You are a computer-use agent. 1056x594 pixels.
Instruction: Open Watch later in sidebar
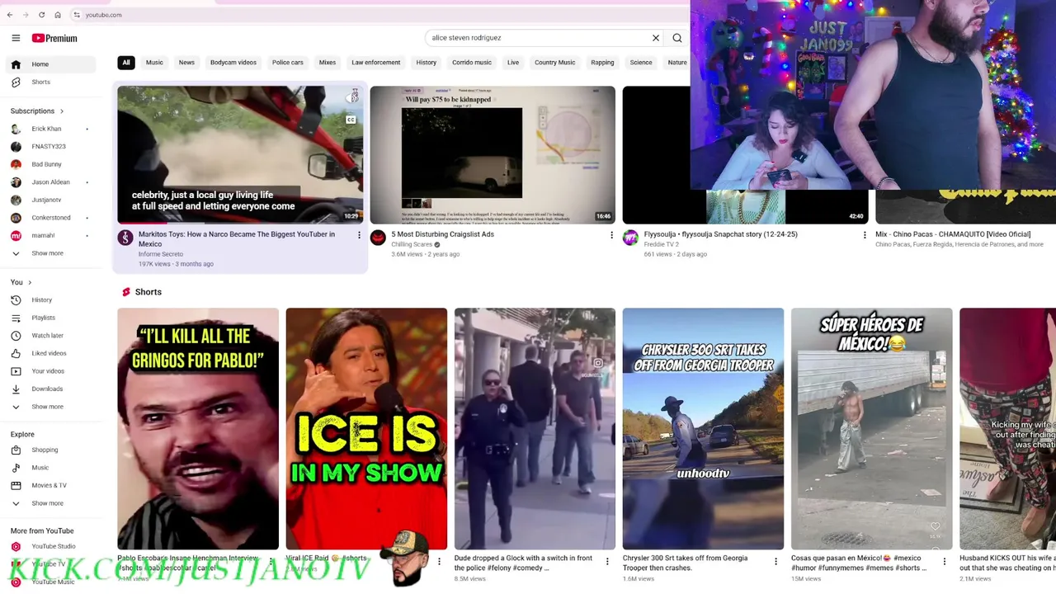pos(49,336)
